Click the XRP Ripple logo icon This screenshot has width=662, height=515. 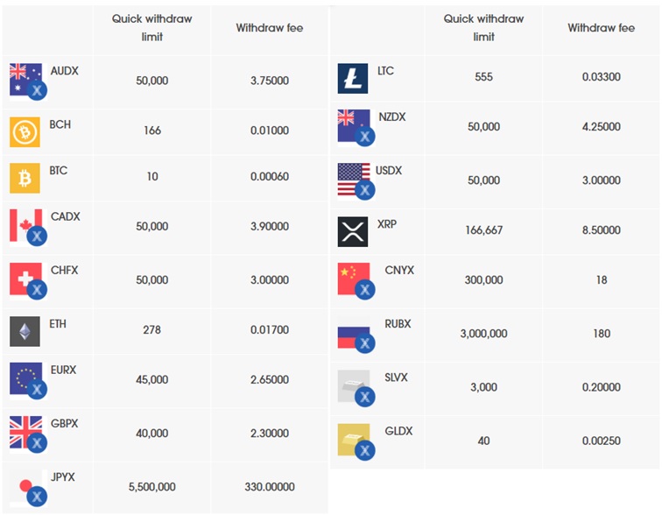coord(353,232)
